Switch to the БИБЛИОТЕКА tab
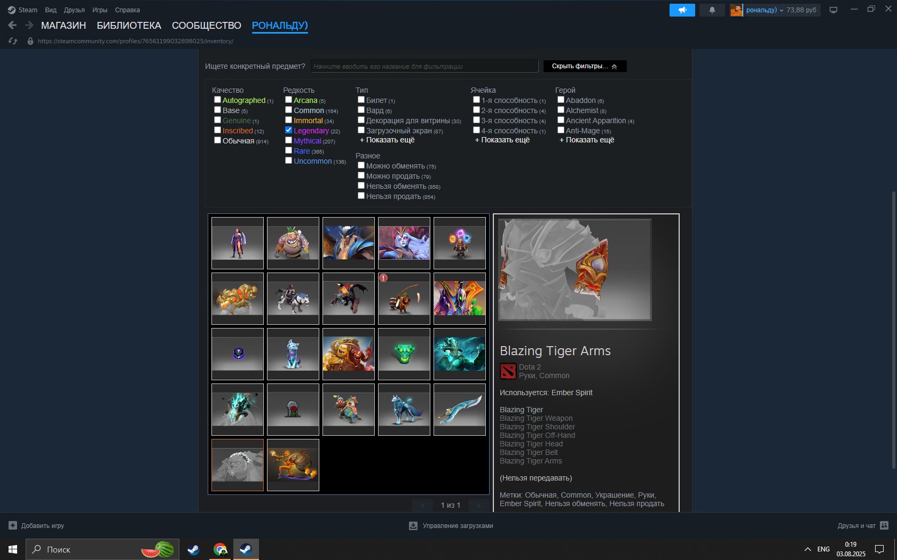The width and height of the screenshot is (897, 560). tap(129, 25)
